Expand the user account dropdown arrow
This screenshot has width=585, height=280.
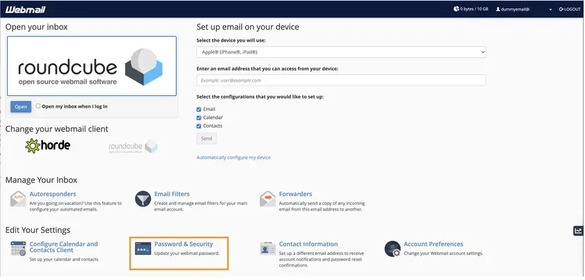(550, 10)
